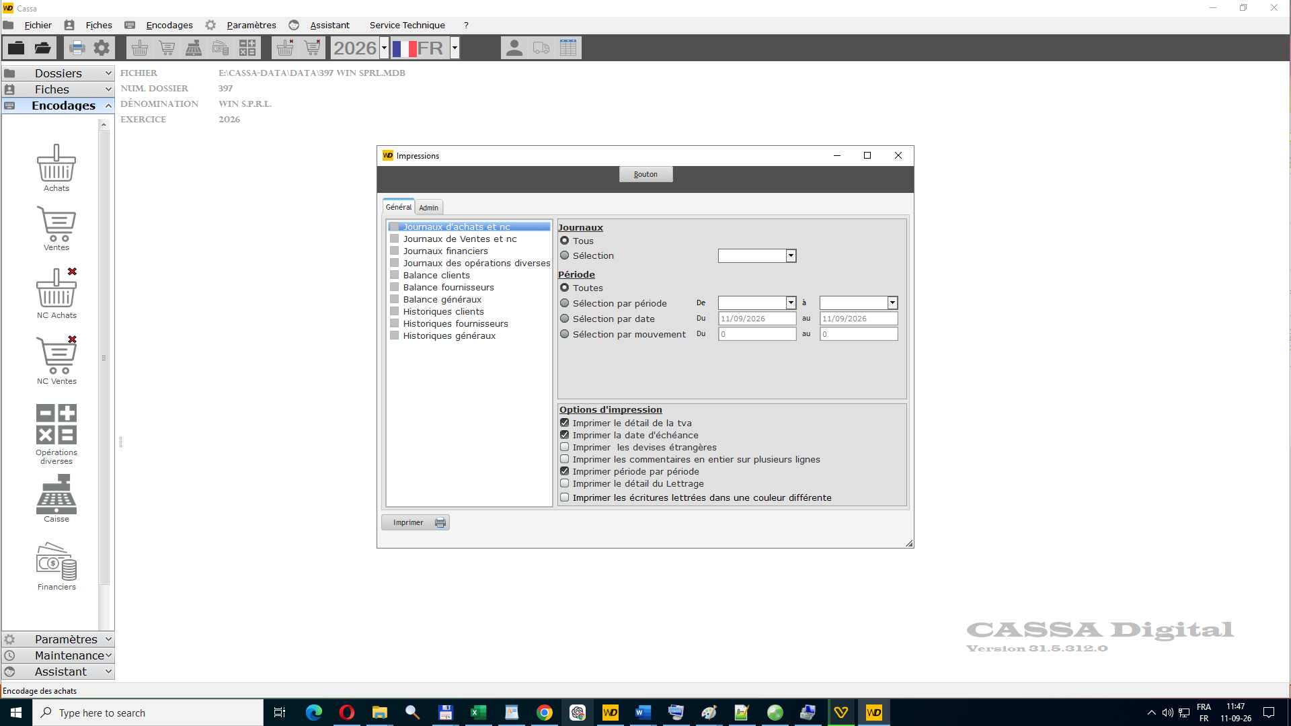Open the Journaux Sélection combo box
The width and height of the screenshot is (1291, 726).
(x=757, y=255)
